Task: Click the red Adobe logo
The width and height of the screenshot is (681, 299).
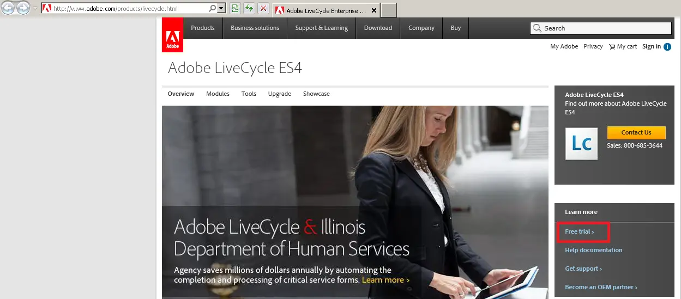Action: [x=172, y=35]
